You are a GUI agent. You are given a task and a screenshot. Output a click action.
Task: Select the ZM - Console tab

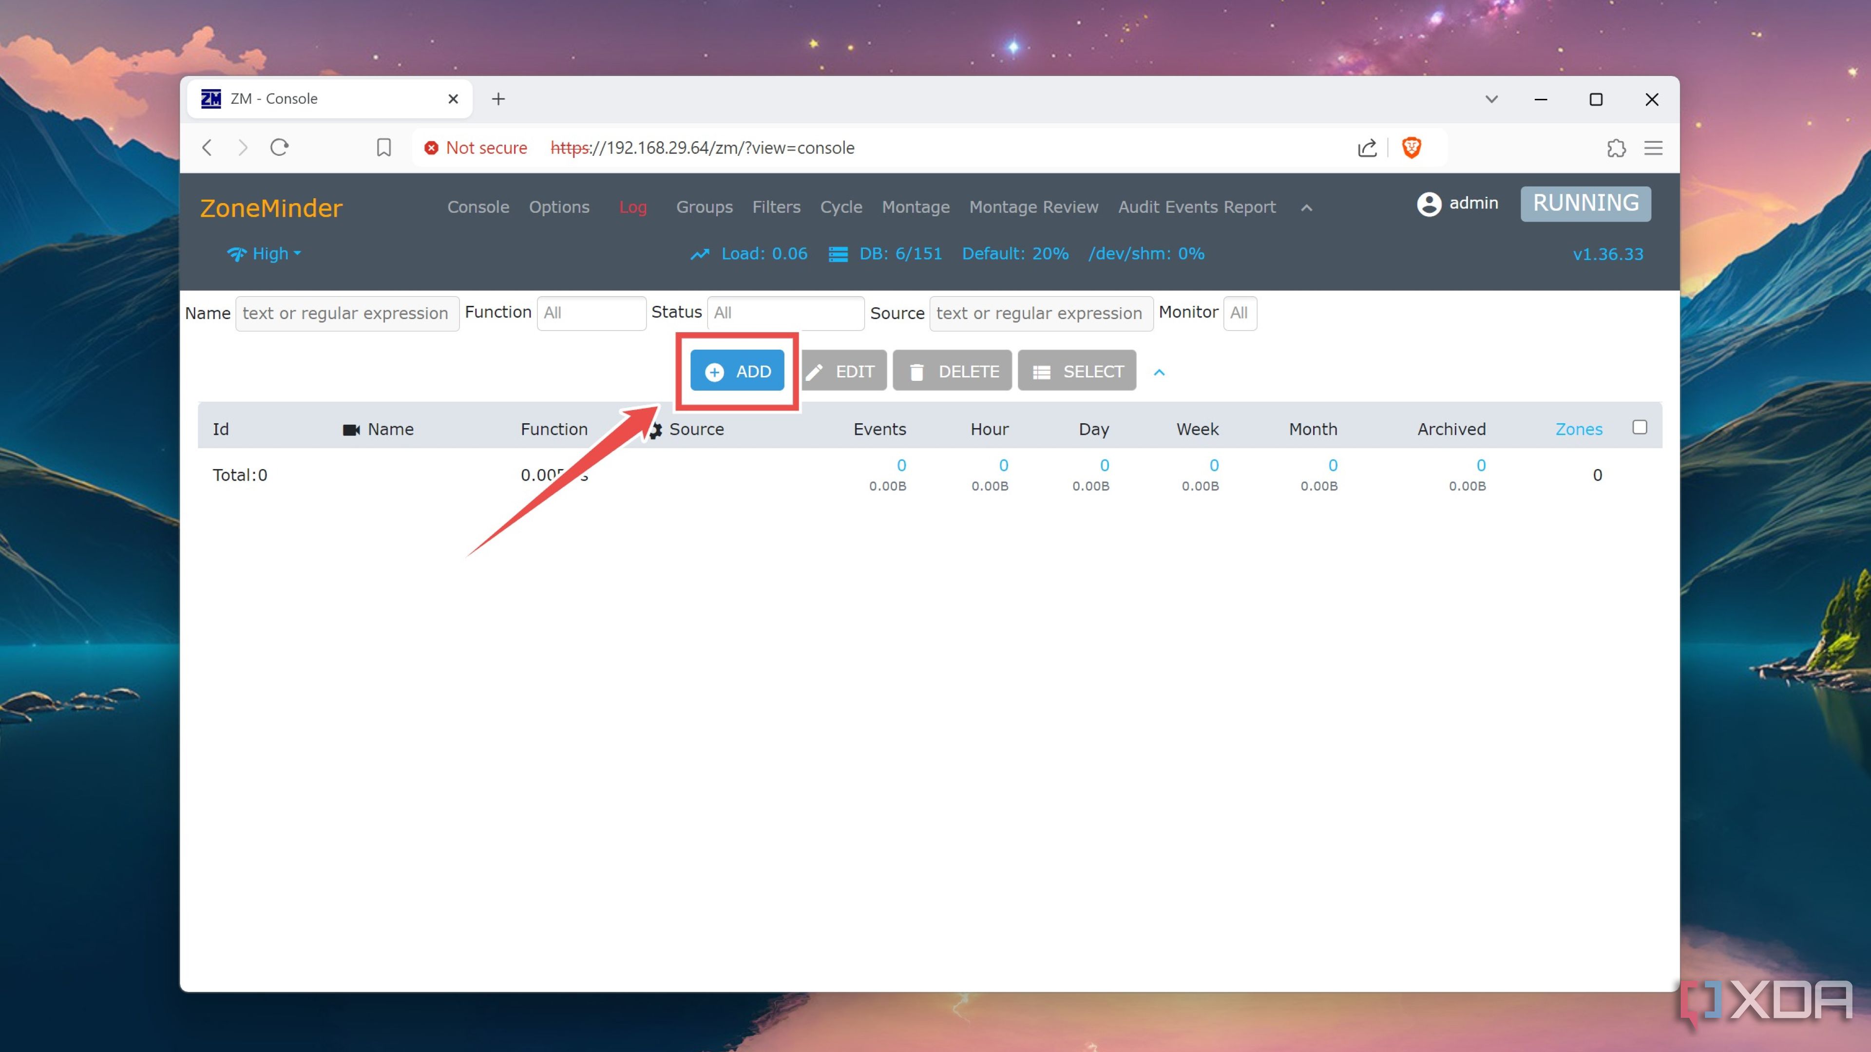[329, 99]
